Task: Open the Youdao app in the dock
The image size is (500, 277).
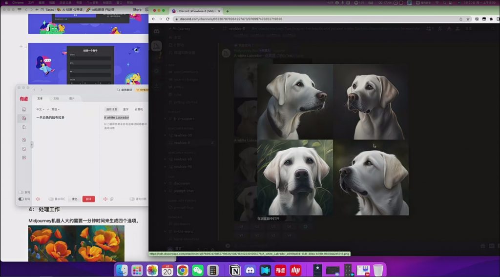Action: tap(281, 270)
